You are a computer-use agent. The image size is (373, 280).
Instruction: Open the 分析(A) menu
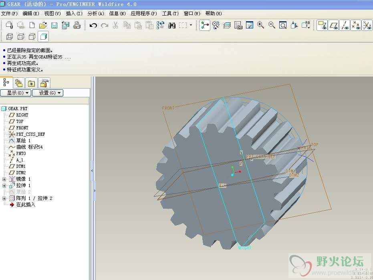96,14
